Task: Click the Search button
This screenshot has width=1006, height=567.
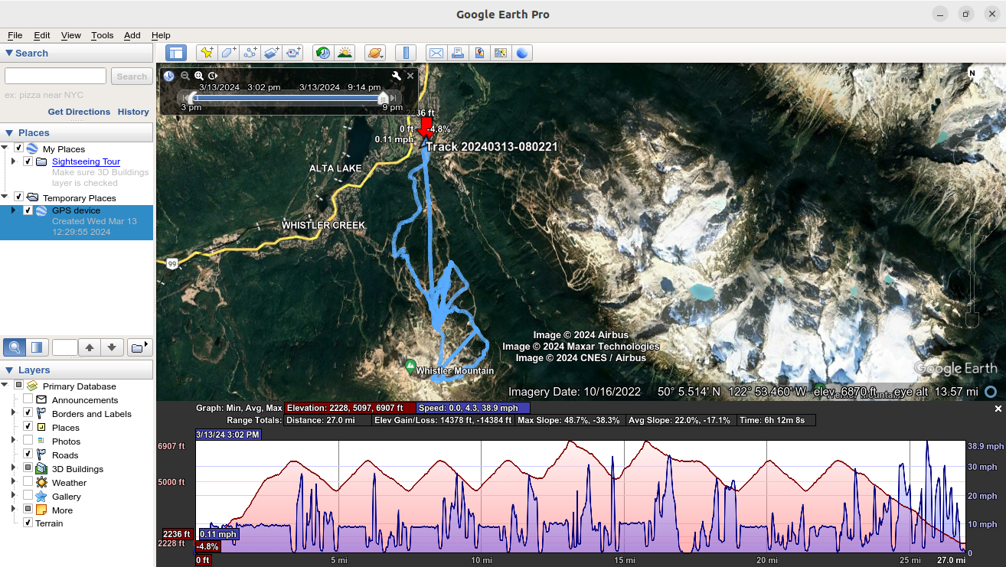Action: 132,77
